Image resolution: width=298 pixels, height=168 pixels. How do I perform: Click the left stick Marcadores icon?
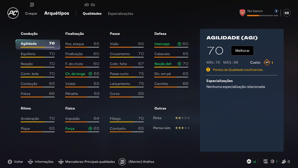tap(61, 162)
